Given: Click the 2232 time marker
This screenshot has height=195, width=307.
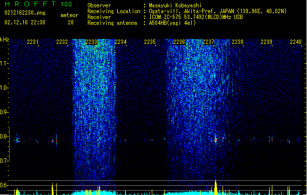Looking at the screenshot, I should (x=62, y=42).
